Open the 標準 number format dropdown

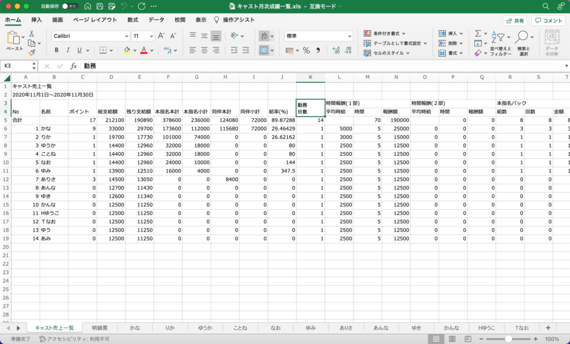tap(350, 36)
